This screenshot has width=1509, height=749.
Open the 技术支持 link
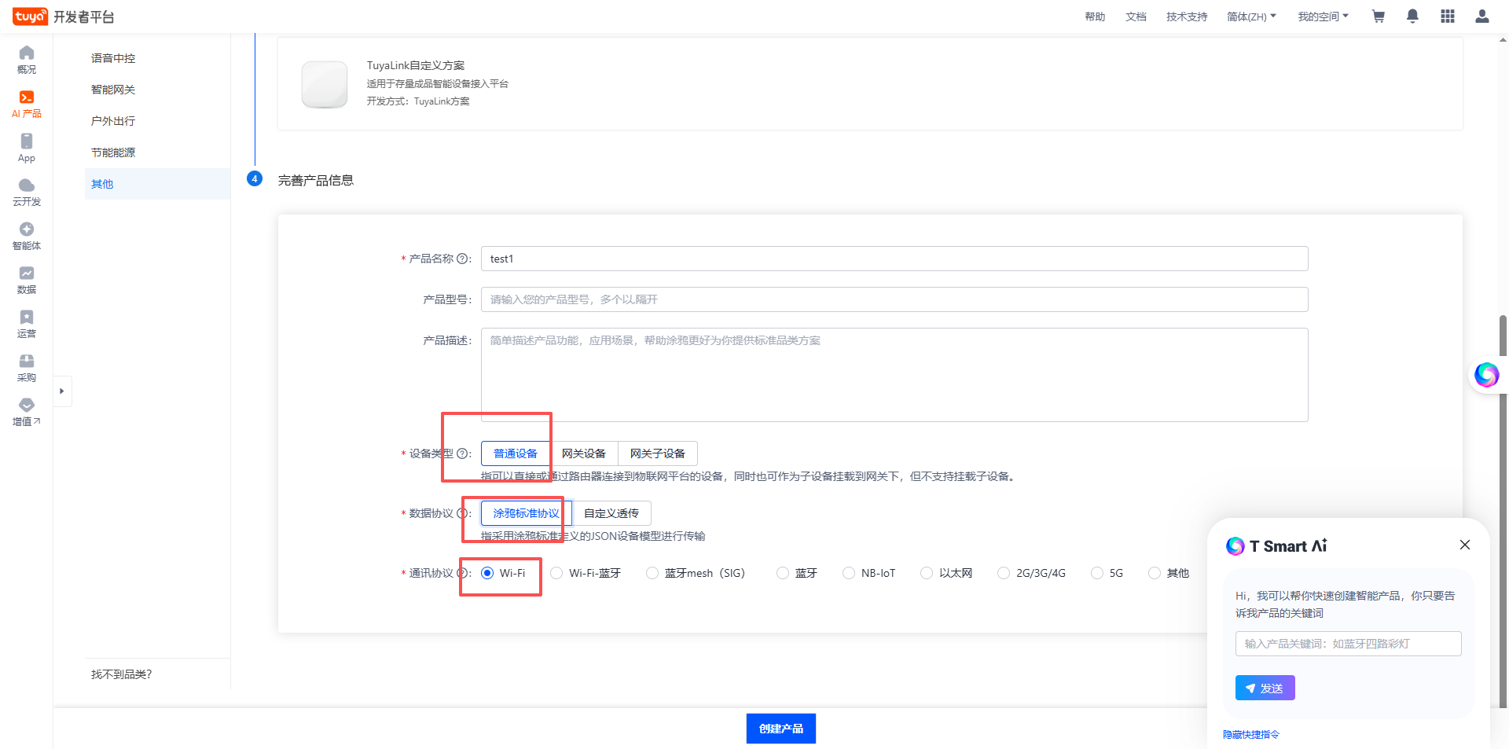[1187, 17]
